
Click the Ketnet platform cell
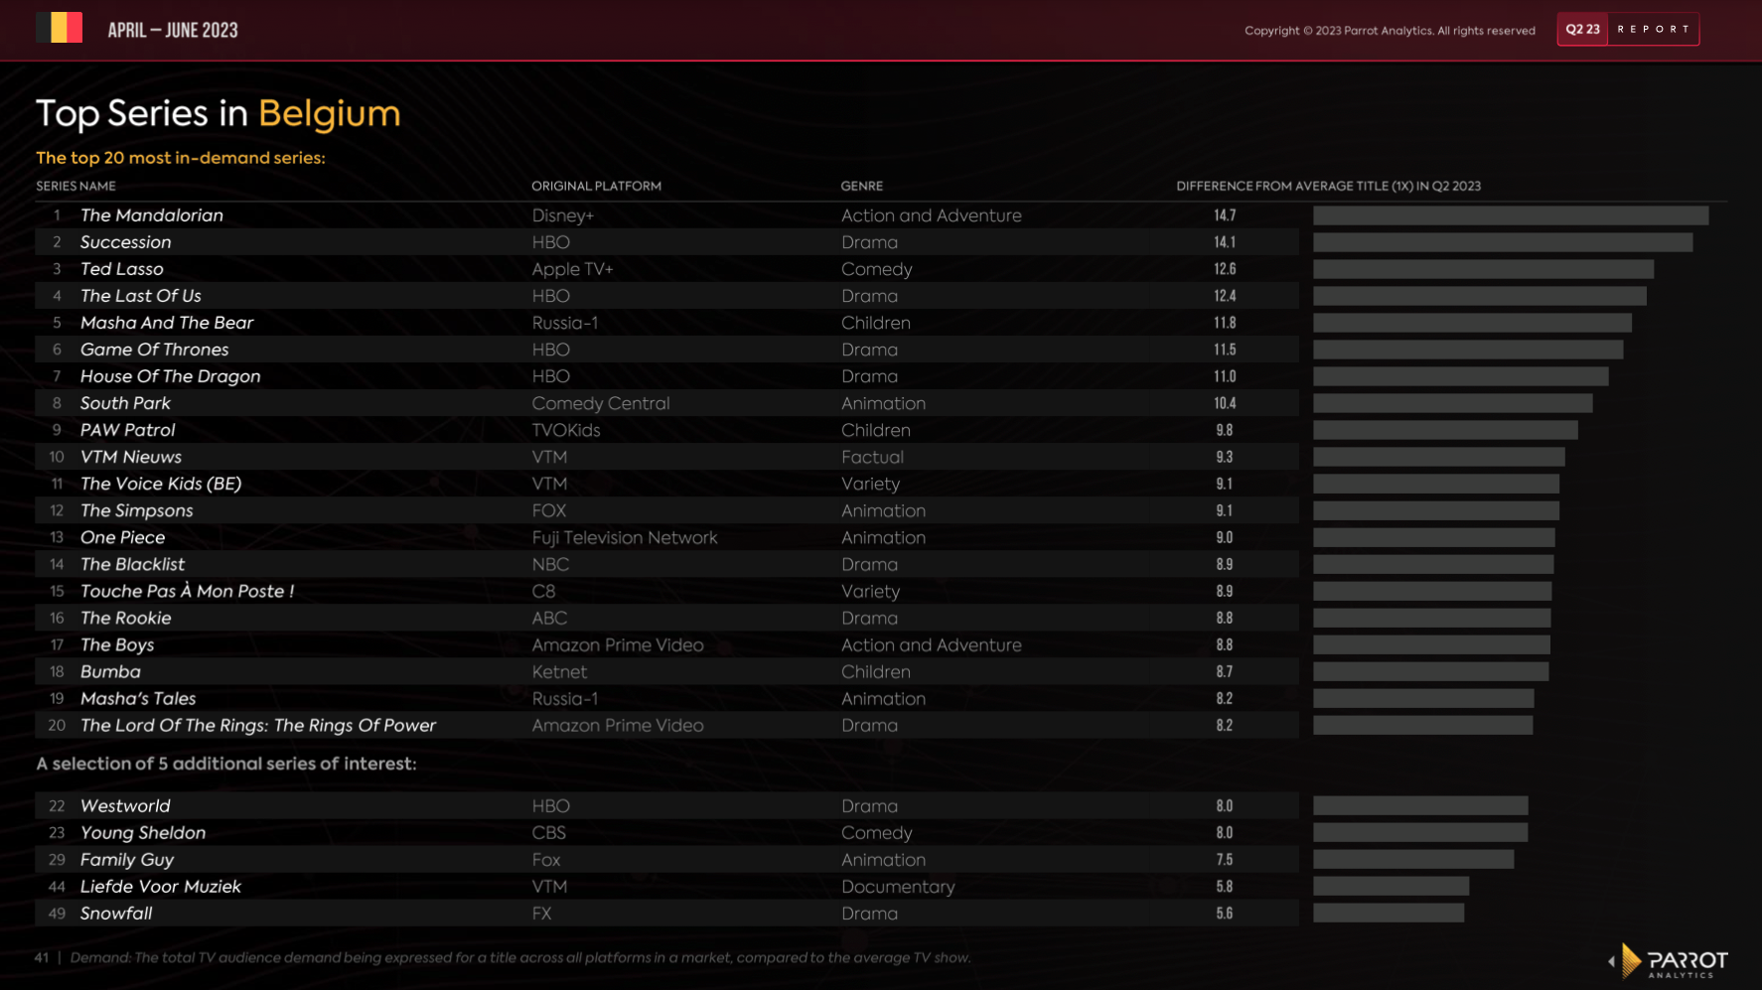[x=559, y=671]
